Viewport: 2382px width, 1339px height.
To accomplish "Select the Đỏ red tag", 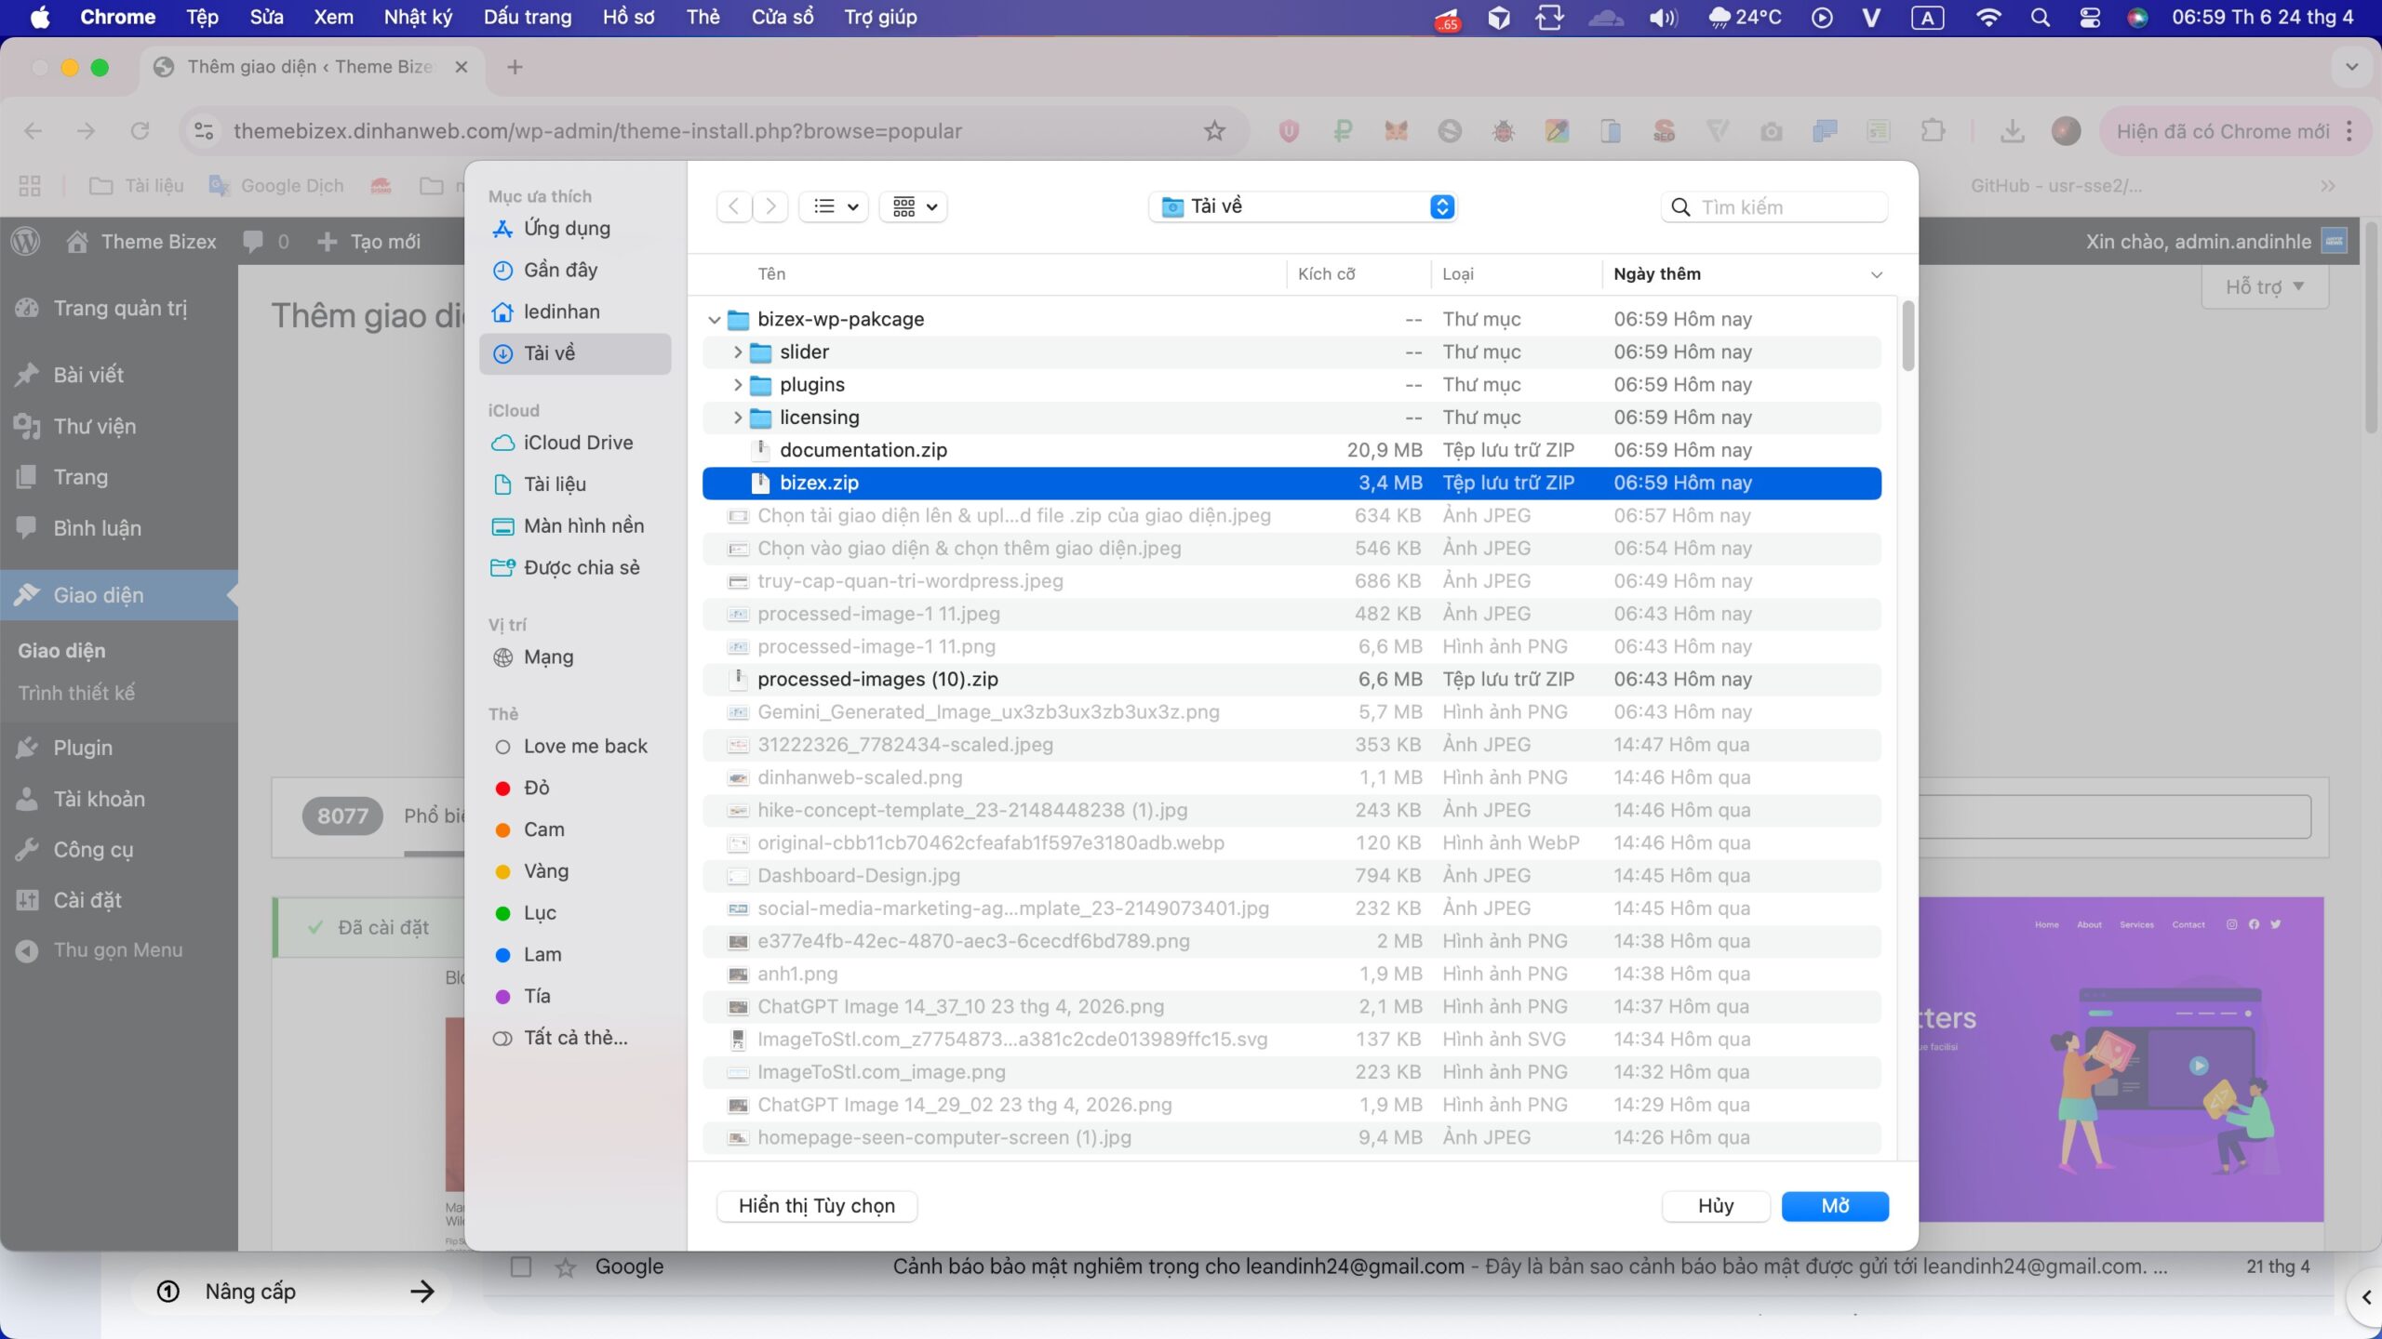I will tap(536, 789).
